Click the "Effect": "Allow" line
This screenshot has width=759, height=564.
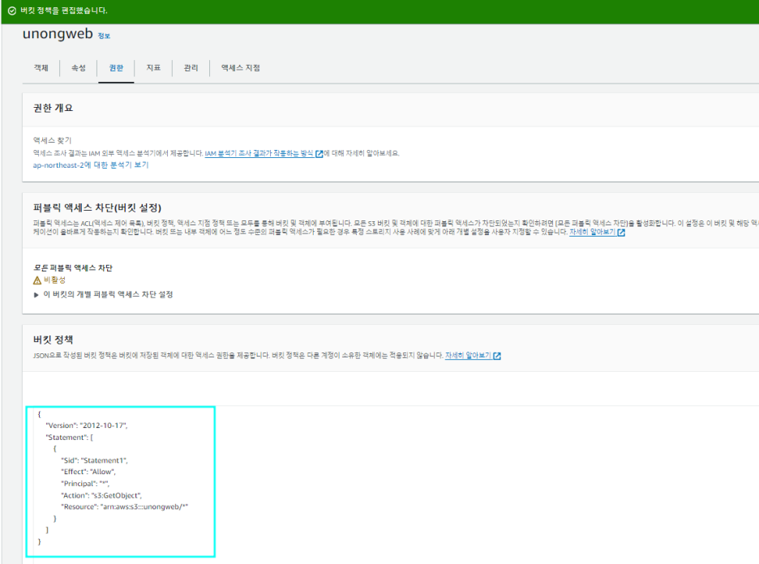pos(88,472)
